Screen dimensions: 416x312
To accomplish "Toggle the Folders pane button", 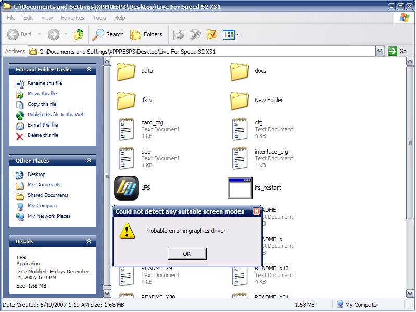I will [146, 34].
